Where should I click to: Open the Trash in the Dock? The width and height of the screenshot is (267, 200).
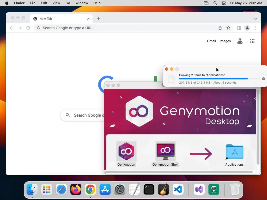(235, 189)
